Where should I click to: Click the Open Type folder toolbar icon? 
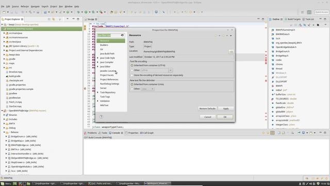pyautogui.click(x=111, y=12)
